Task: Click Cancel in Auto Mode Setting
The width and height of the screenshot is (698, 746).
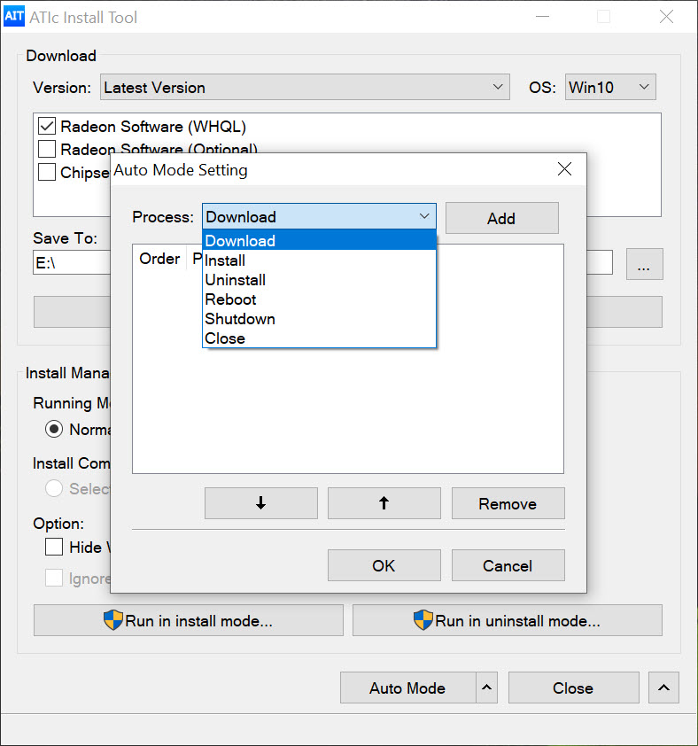Action: 508,565
